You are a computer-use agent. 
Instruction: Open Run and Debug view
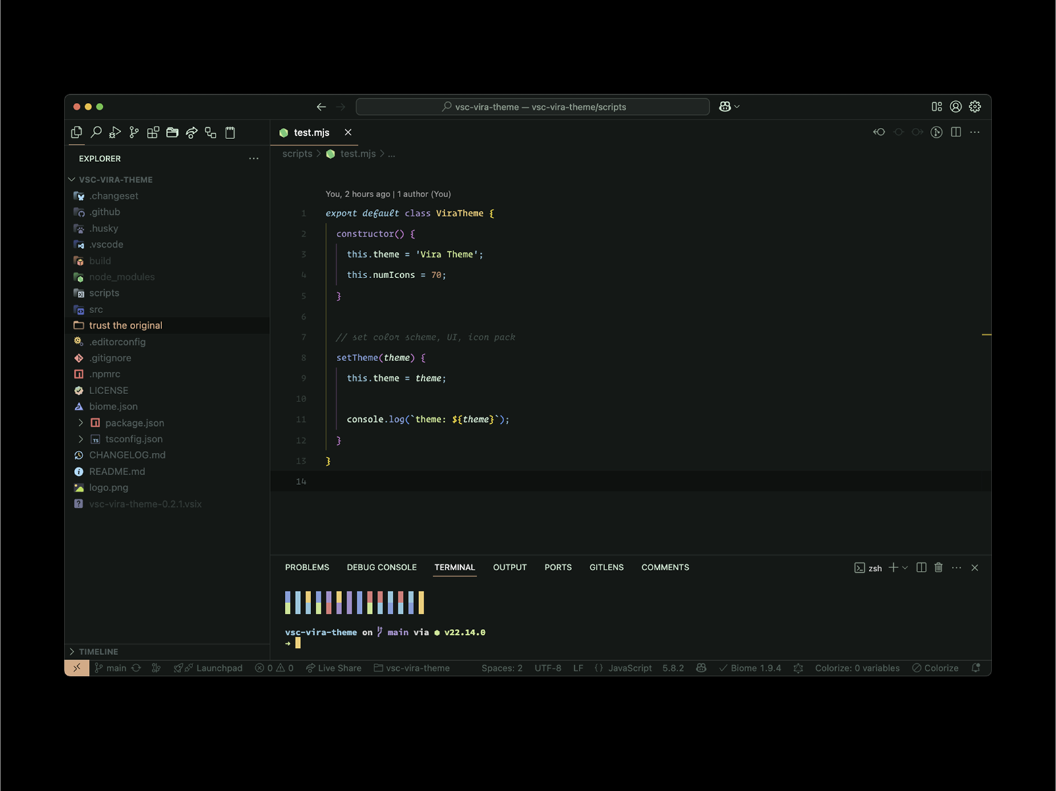tap(115, 132)
